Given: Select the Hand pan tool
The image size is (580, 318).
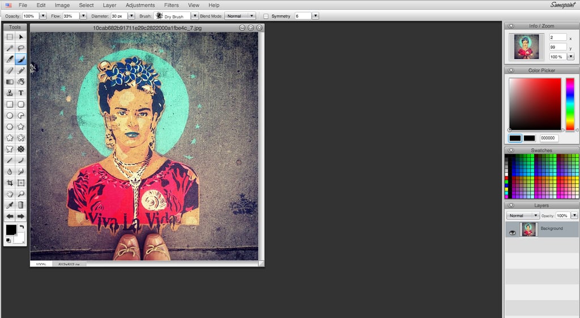Looking at the screenshot, I should pyautogui.click(x=10, y=194).
